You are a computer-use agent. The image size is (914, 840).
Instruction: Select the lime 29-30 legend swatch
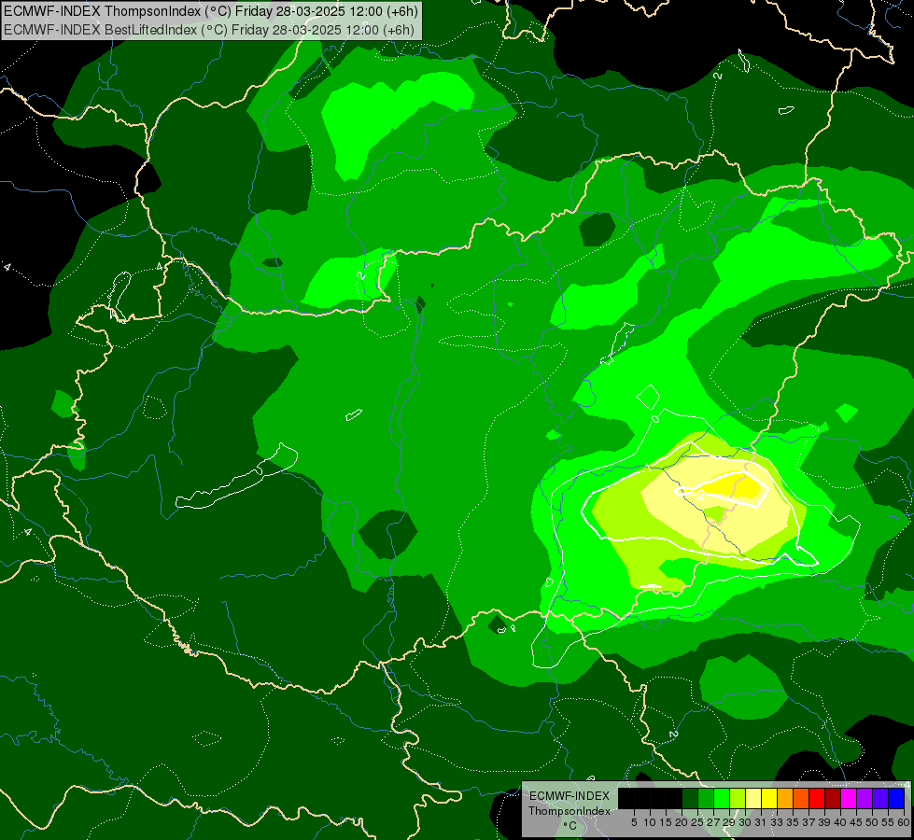pos(738,798)
